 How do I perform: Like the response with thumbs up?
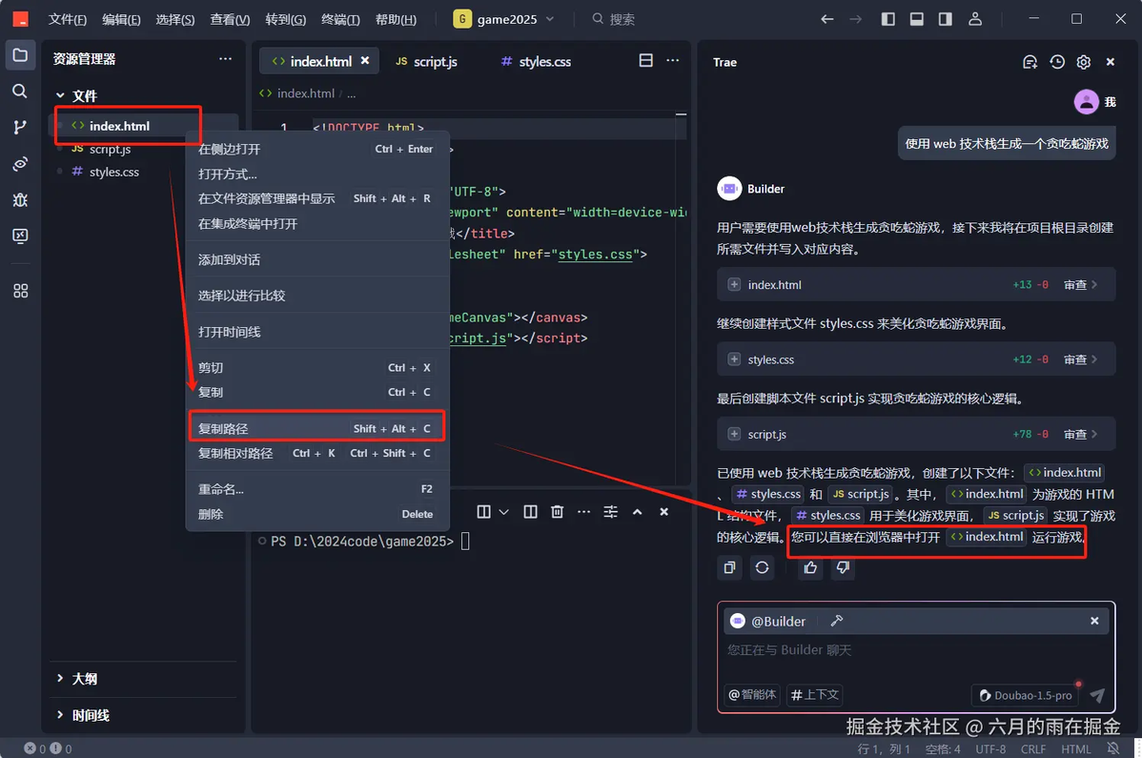point(810,567)
